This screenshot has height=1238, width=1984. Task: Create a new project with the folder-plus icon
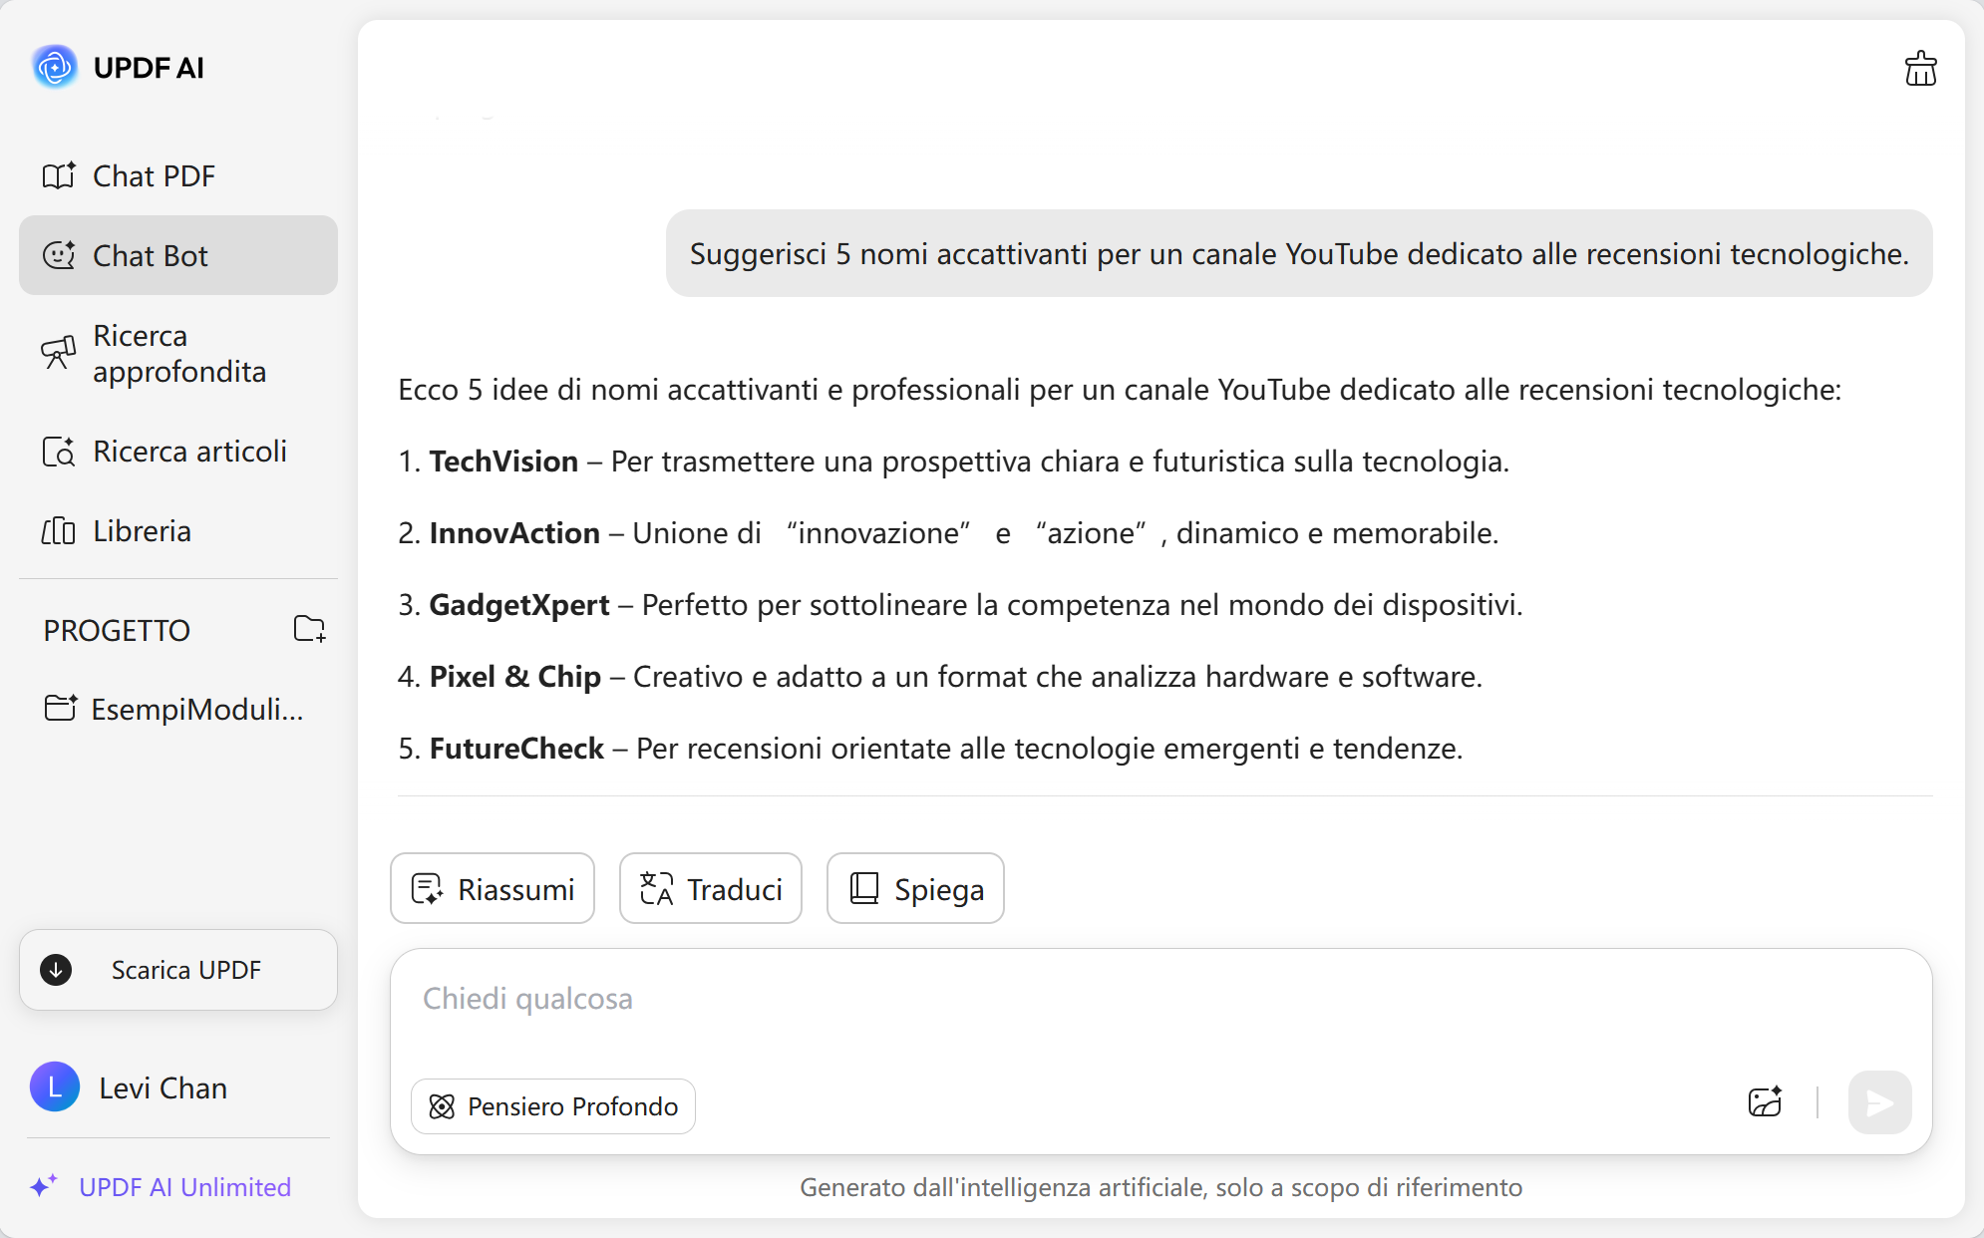[x=309, y=629]
